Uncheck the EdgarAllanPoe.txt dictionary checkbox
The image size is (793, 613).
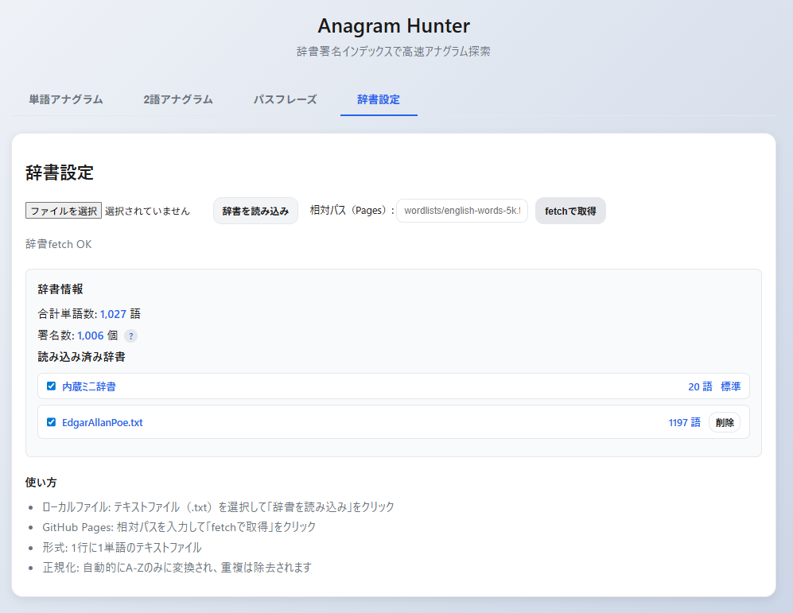(x=51, y=422)
